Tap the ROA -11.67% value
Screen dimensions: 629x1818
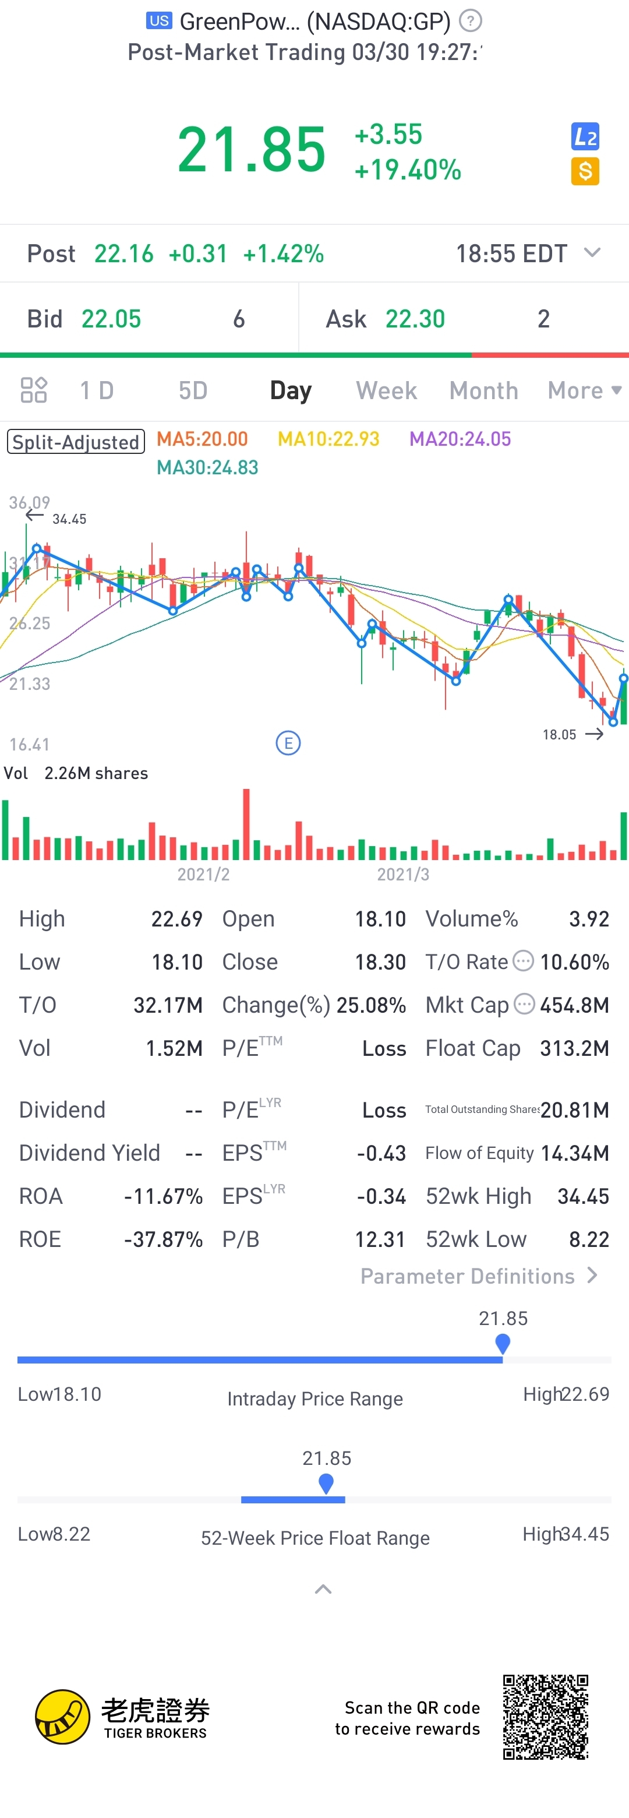[163, 1196]
